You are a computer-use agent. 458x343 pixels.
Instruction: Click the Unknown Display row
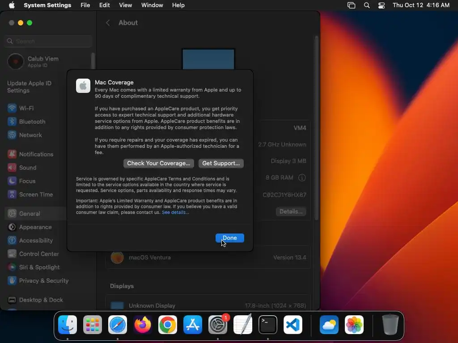(208, 305)
